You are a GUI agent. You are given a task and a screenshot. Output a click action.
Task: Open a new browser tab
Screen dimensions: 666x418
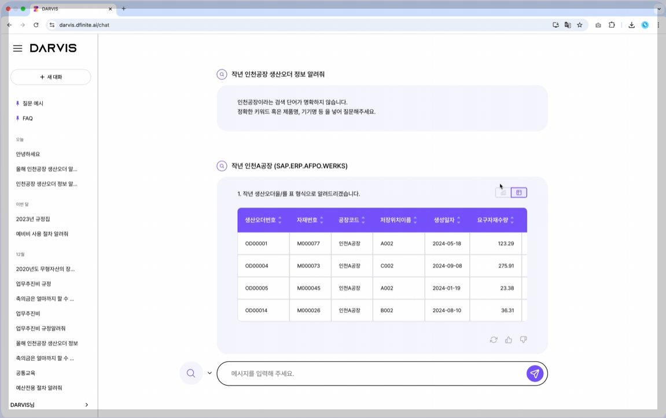pyautogui.click(x=124, y=9)
